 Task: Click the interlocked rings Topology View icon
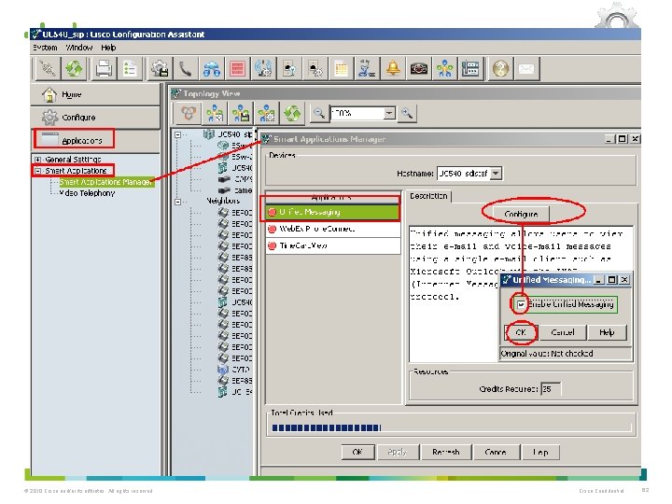tap(189, 113)
